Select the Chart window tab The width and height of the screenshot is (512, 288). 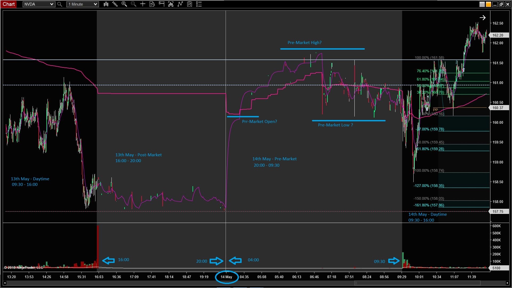click(9, 4)
